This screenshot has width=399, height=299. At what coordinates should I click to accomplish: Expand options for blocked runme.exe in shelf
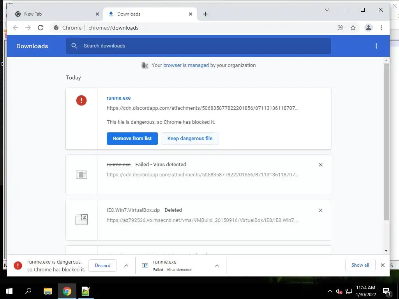(x=126, y=266)
